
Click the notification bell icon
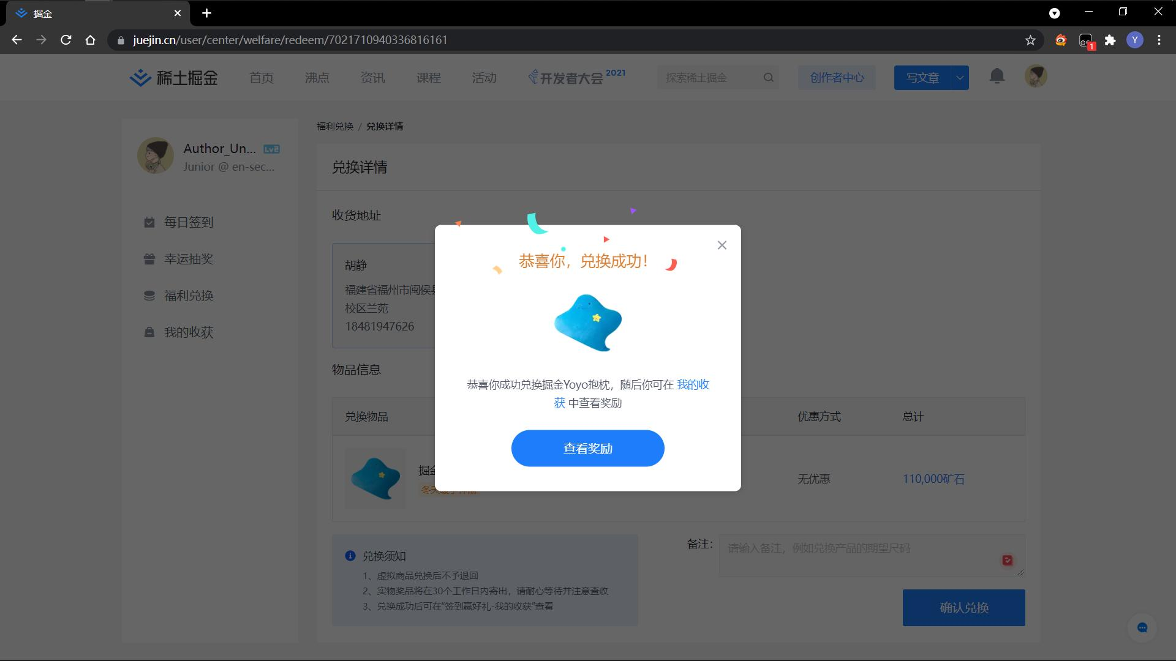tap(997, 77)
